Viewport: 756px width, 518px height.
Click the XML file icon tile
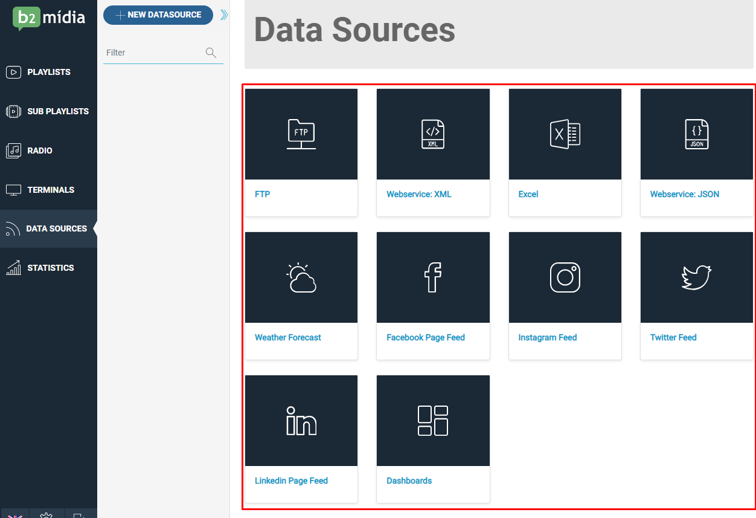433,134
